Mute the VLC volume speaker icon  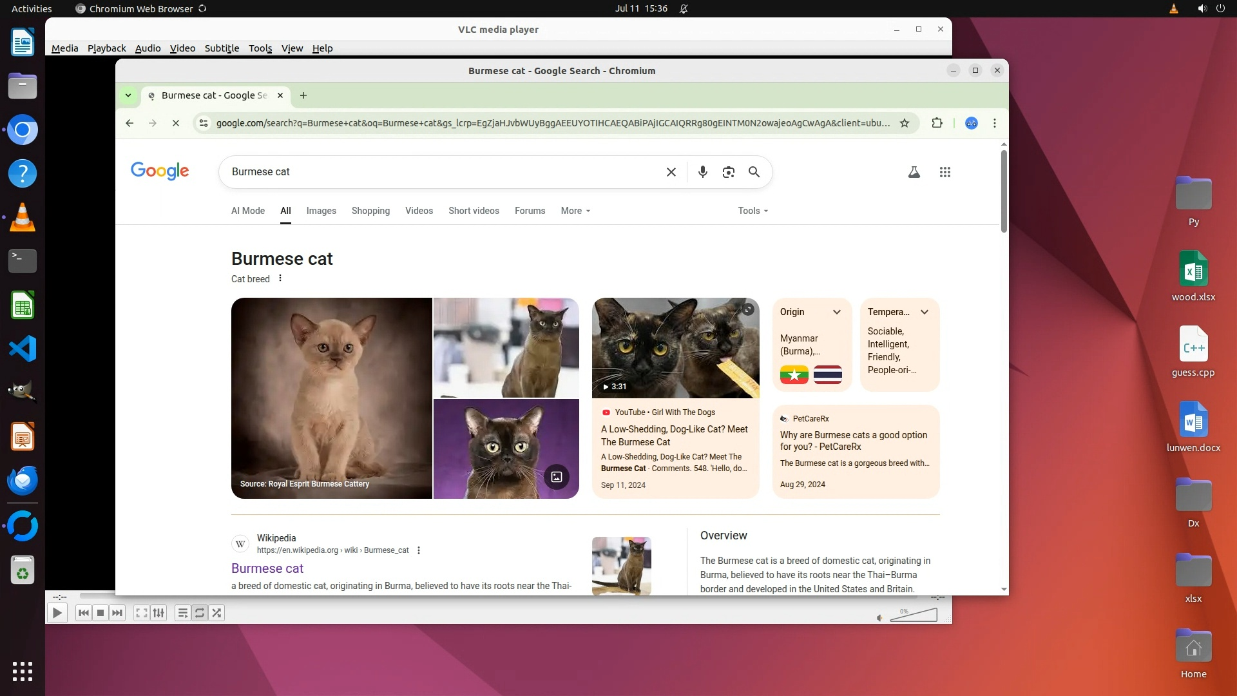tap(880, 618)
